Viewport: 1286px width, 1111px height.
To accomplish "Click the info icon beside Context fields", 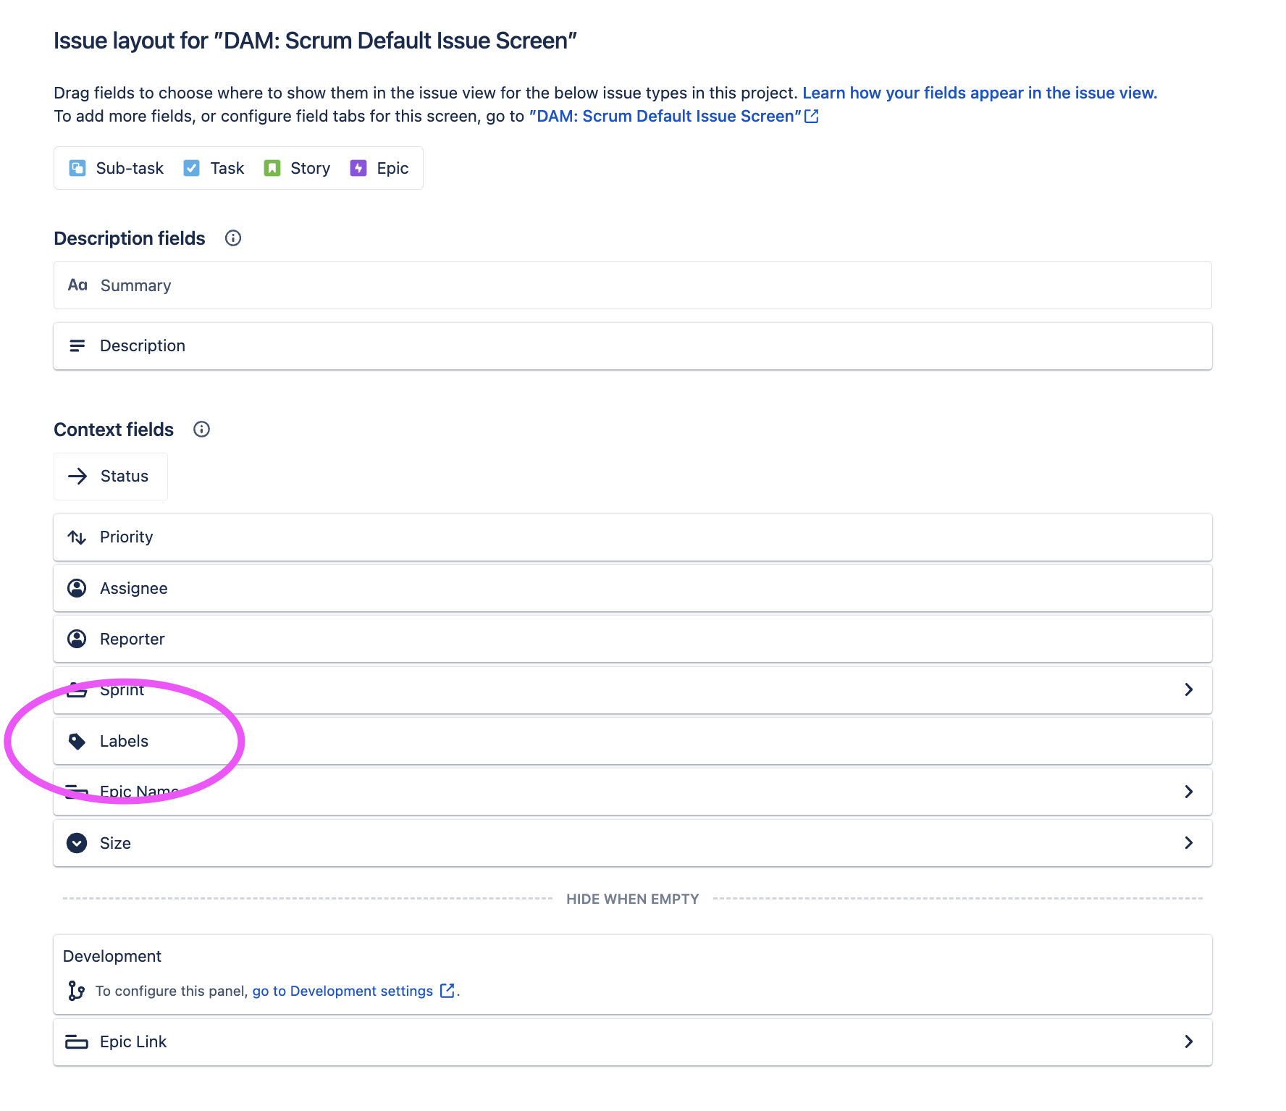I will point(201,429).
